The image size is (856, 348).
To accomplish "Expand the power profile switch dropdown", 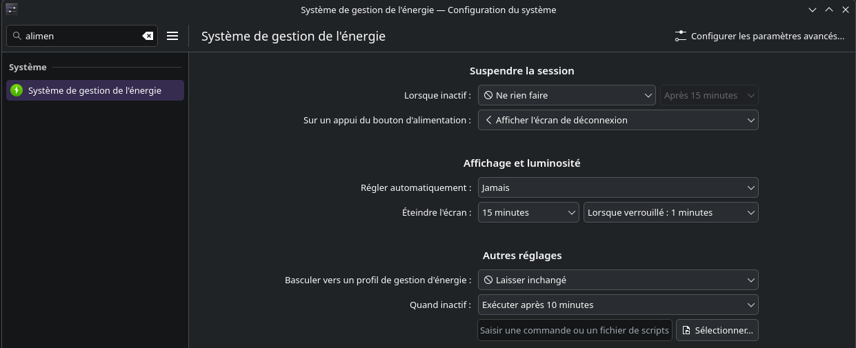I will (618, 280).
